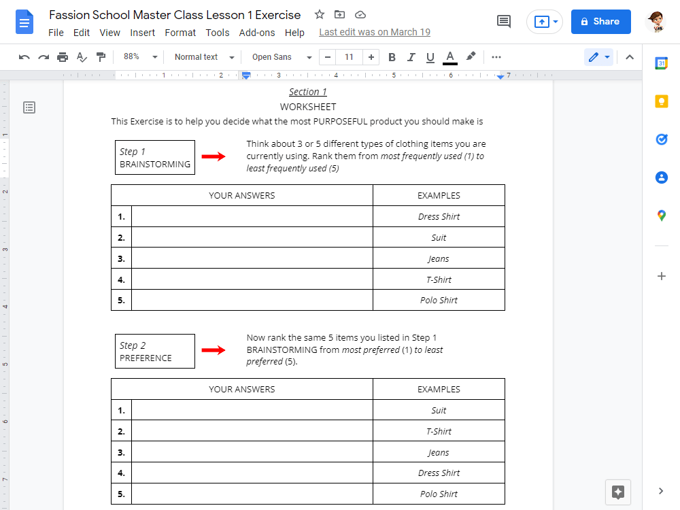Print the document
Viewport: 680px width, 510px height.
click(63, 57)
